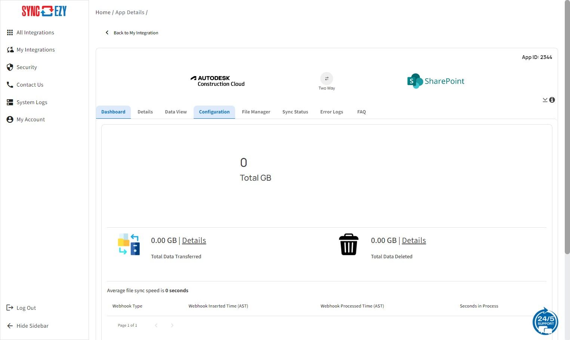The height and width of the screenshot is (340, 570).
Task: Open My Integrations in sidebar
Action: pos(36,50)
